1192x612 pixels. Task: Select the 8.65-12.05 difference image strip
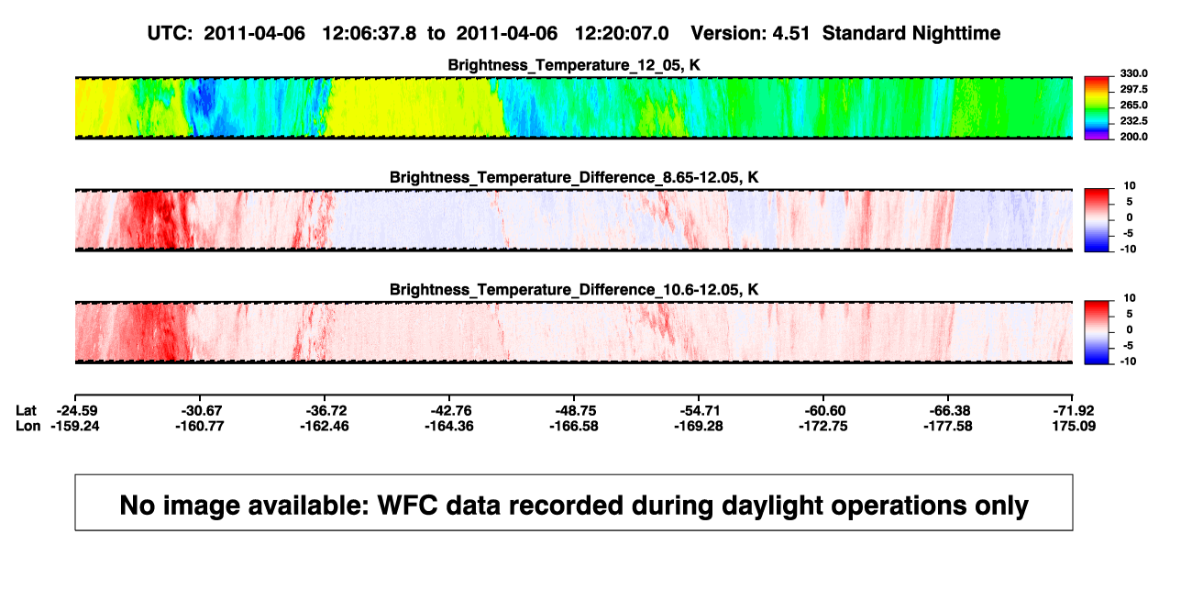pyautogui.click(x=574, y=220)
